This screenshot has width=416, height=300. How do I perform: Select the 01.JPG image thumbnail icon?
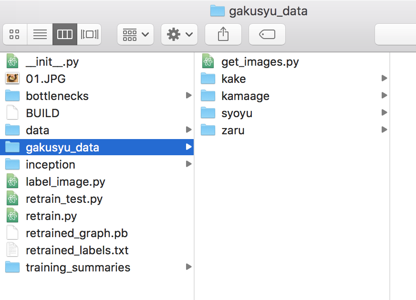[x=12, y=79]
